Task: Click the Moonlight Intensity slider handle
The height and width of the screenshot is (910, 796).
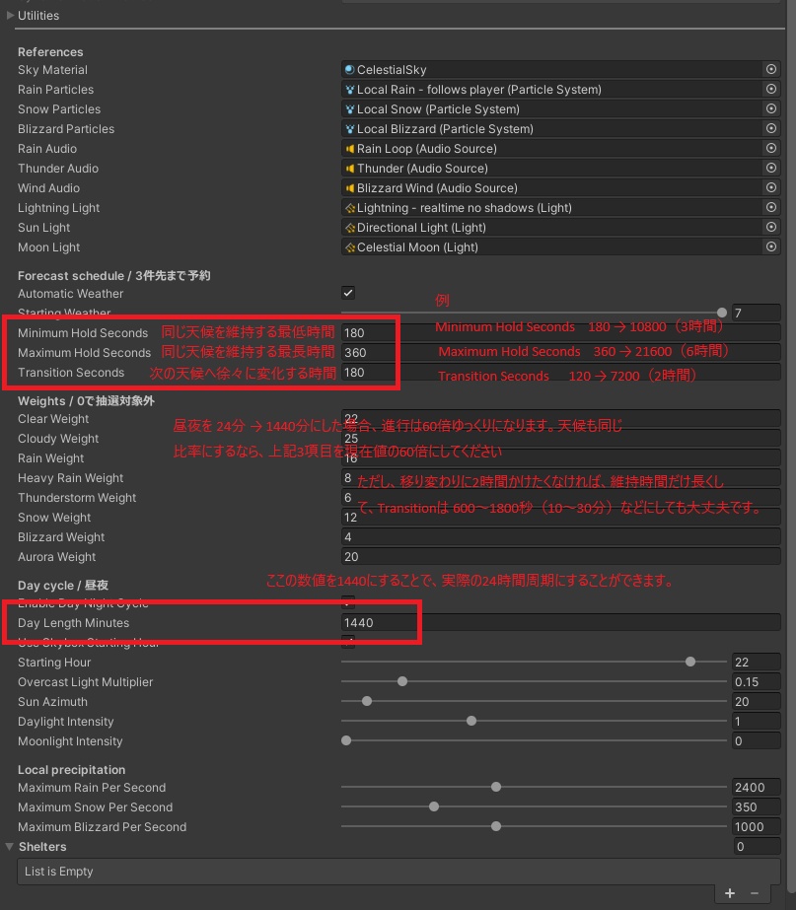Action: pyautogui.click(x=346, y=740)
